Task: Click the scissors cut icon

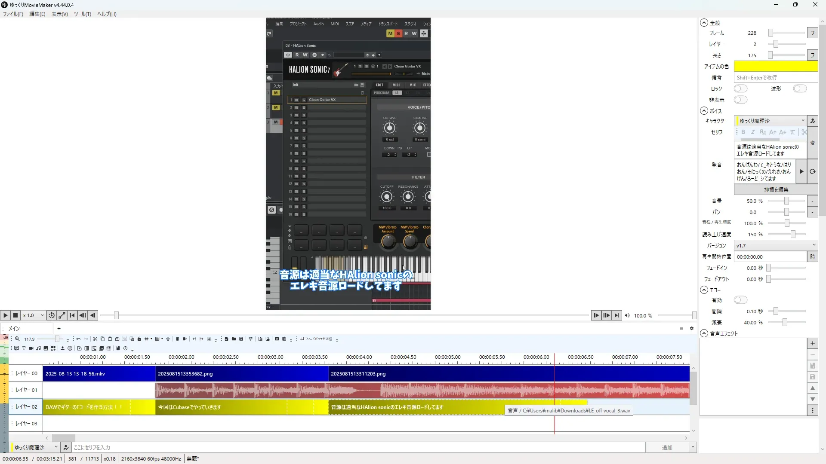Action: [95, 339]
